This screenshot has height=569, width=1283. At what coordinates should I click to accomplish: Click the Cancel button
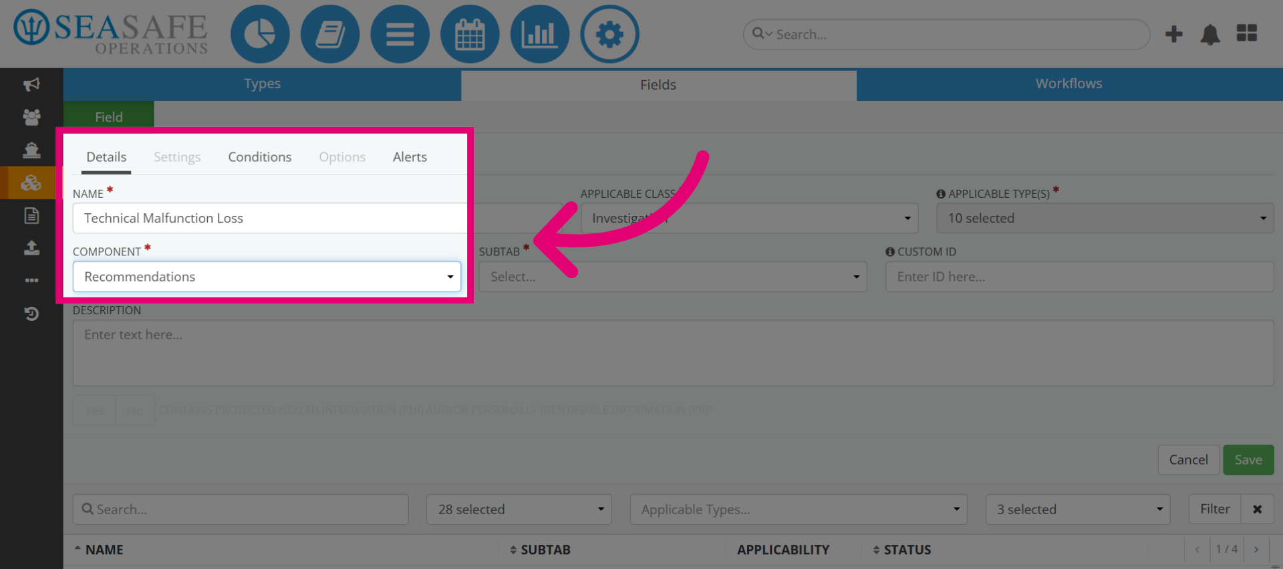[x=1188, y=460]
